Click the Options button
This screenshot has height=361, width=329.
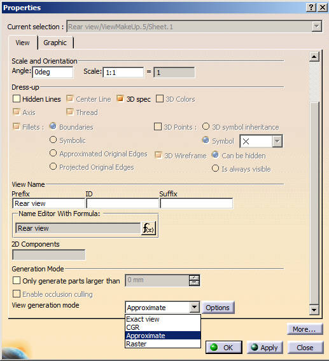coord(218,308)
